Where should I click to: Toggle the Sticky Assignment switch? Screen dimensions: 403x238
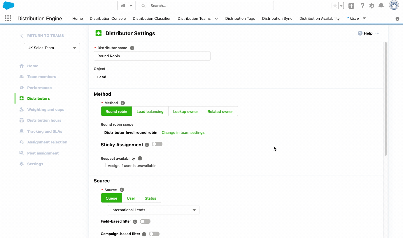(157, 144)
